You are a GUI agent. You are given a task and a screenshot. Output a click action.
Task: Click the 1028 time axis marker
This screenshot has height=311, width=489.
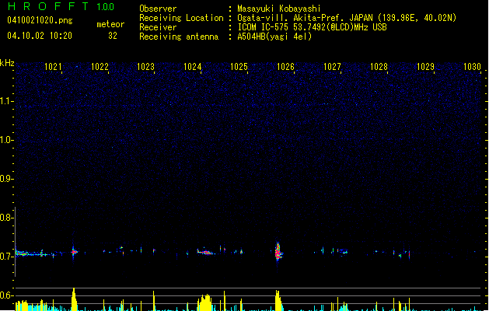coord(379,66)
